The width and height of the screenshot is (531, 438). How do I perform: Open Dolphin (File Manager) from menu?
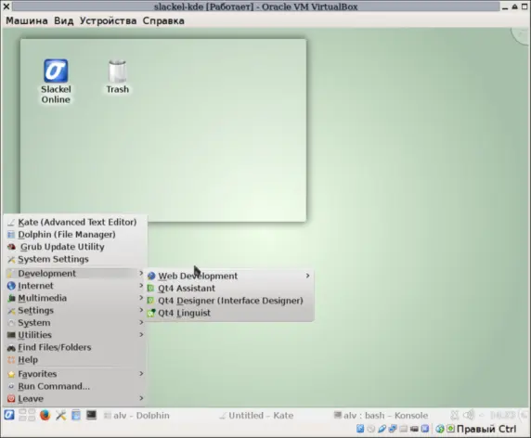[75, 234]
